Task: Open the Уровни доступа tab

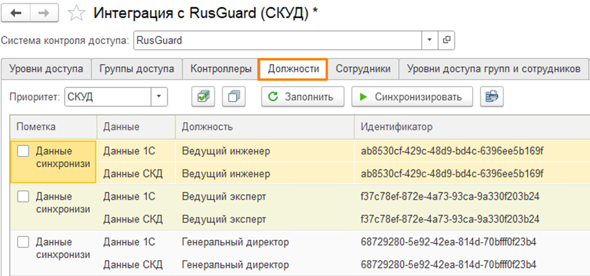Action: (46, 69)
